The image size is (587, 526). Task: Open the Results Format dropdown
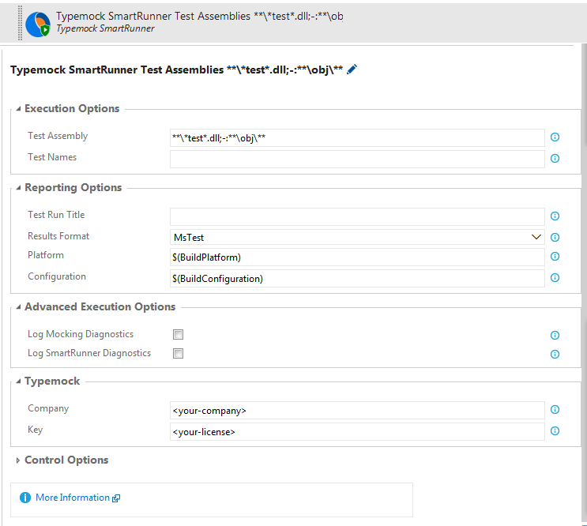point(357,237)
